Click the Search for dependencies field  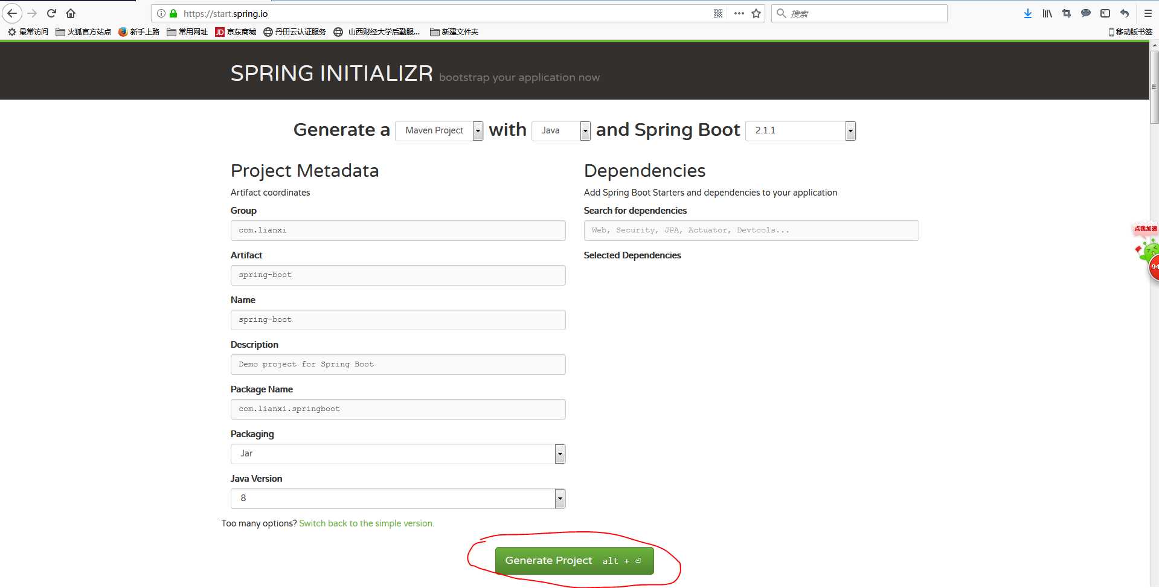coord(751,231)
